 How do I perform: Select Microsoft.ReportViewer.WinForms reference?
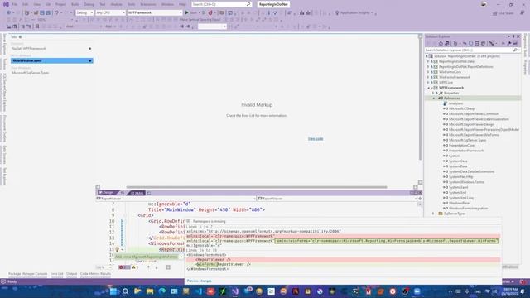[x=474, y=135]
